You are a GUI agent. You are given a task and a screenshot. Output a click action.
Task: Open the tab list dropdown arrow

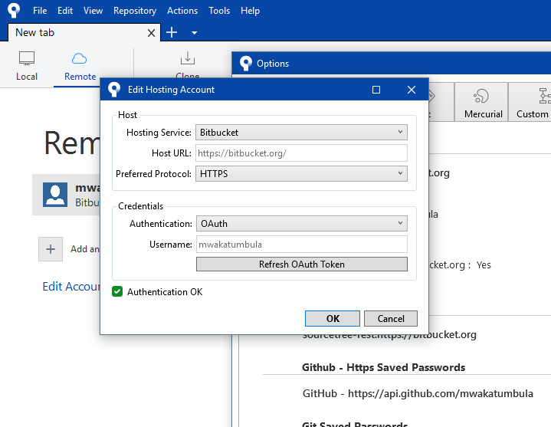[194, 33]
